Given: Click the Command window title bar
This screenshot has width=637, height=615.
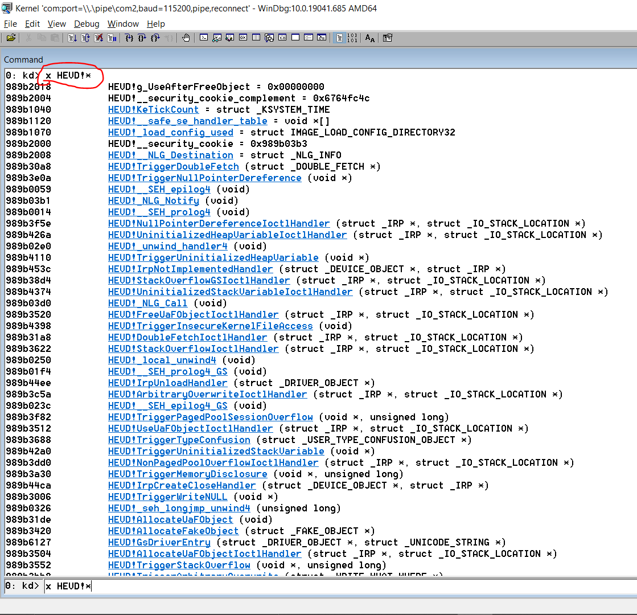Looking at the screenshot, I should click(x=319, y=59).
